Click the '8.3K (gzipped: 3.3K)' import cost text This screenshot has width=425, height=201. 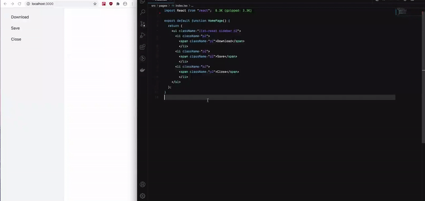click(x=233, y=11)
